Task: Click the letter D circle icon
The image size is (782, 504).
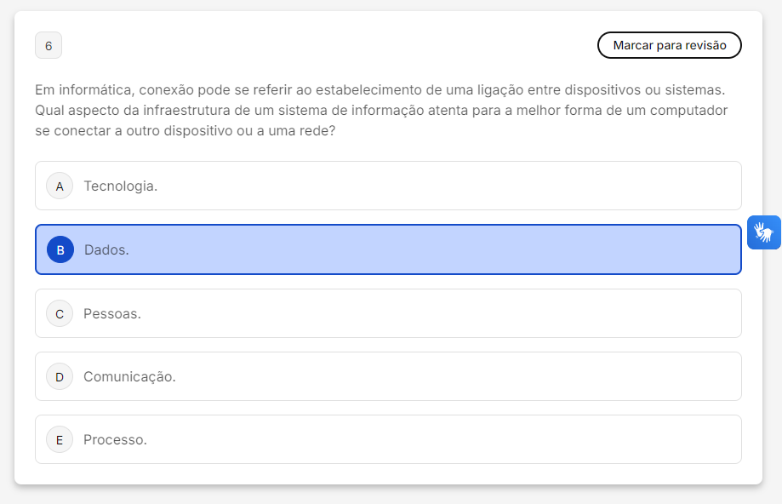Action: (60, 376)
